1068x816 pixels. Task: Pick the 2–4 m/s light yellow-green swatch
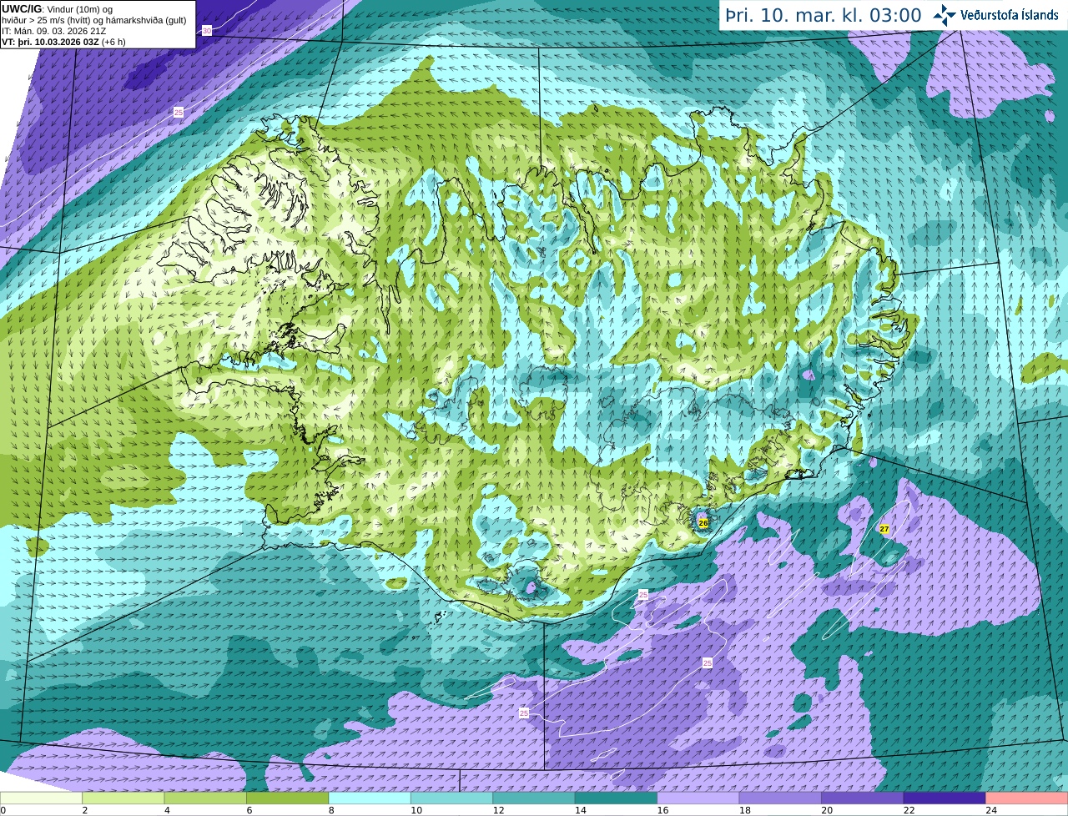pyautogui.click(x=123, y=798)
